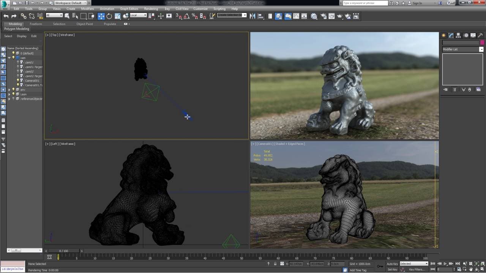Image resolution: width=486 pixels, height=273 pixels.
Task: Click the Play Animation button
Action: point(445,264)
